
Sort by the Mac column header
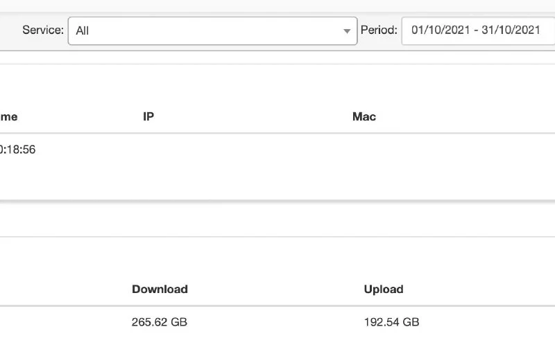[364, 116]
